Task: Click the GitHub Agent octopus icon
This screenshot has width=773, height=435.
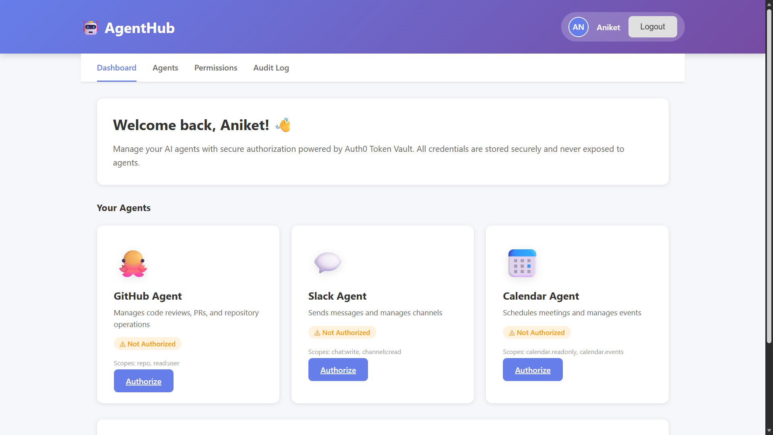Action: click(133, 263)
